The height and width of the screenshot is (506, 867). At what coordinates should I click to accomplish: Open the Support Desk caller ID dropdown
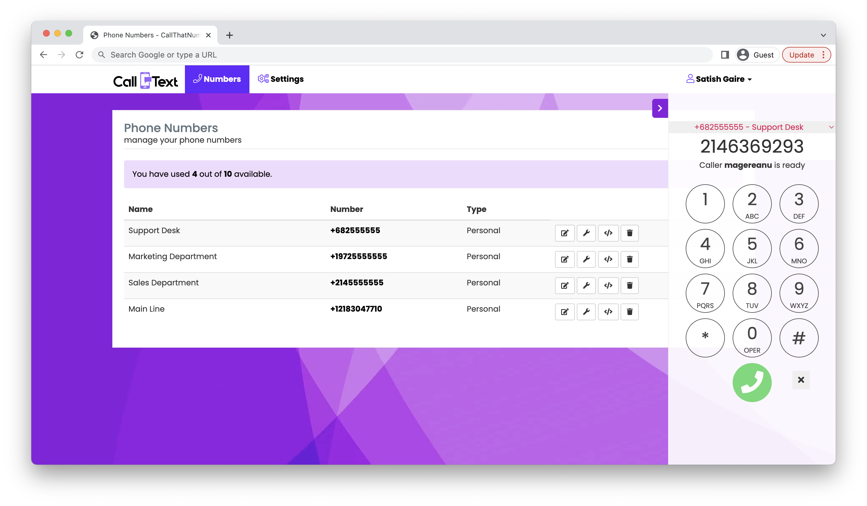click(x=752, y=127)
